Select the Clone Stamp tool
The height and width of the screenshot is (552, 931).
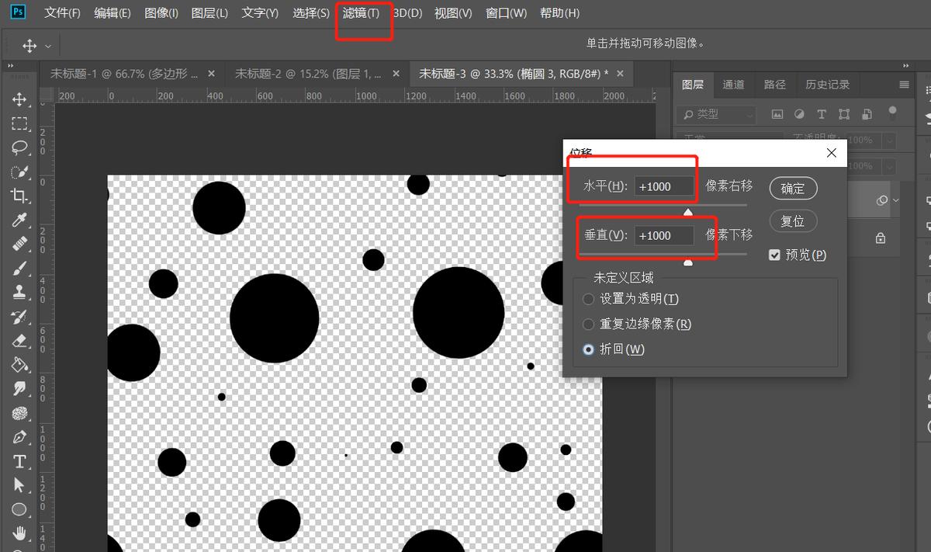click(19, 293)
